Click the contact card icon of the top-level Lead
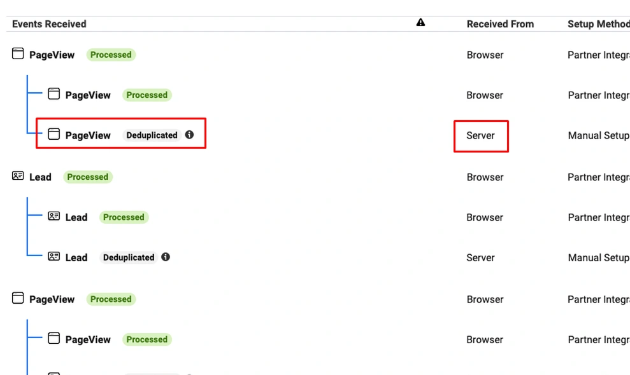 pos(18,176)
